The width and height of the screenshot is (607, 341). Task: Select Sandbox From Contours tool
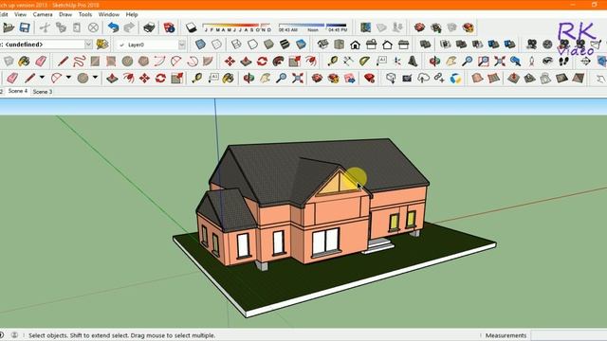point(477,78)
